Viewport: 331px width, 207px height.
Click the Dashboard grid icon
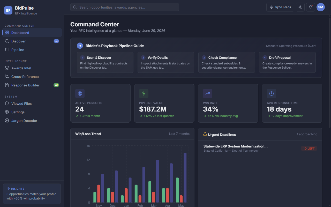pyautogui.click(x=7, y=33)
